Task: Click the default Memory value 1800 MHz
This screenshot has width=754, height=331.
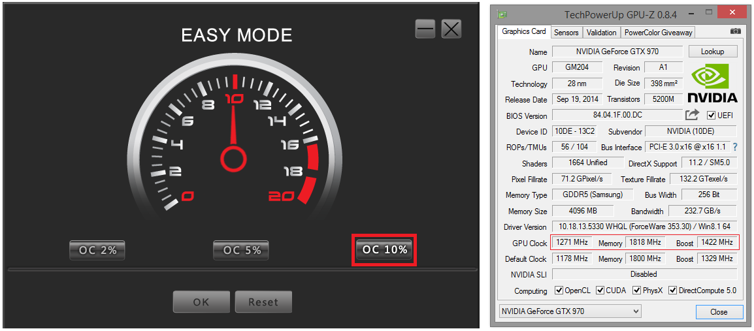Action: tap(645, 259)
